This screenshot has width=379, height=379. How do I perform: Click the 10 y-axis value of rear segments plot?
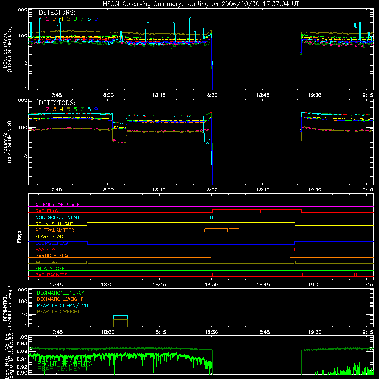click(x=24, y=156)
